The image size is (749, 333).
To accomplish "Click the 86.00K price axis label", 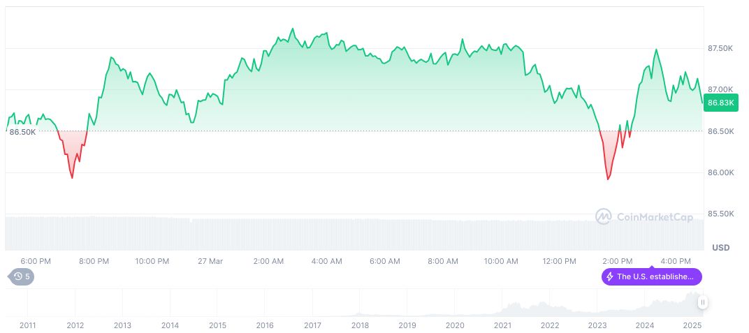I will click(720, 172).
